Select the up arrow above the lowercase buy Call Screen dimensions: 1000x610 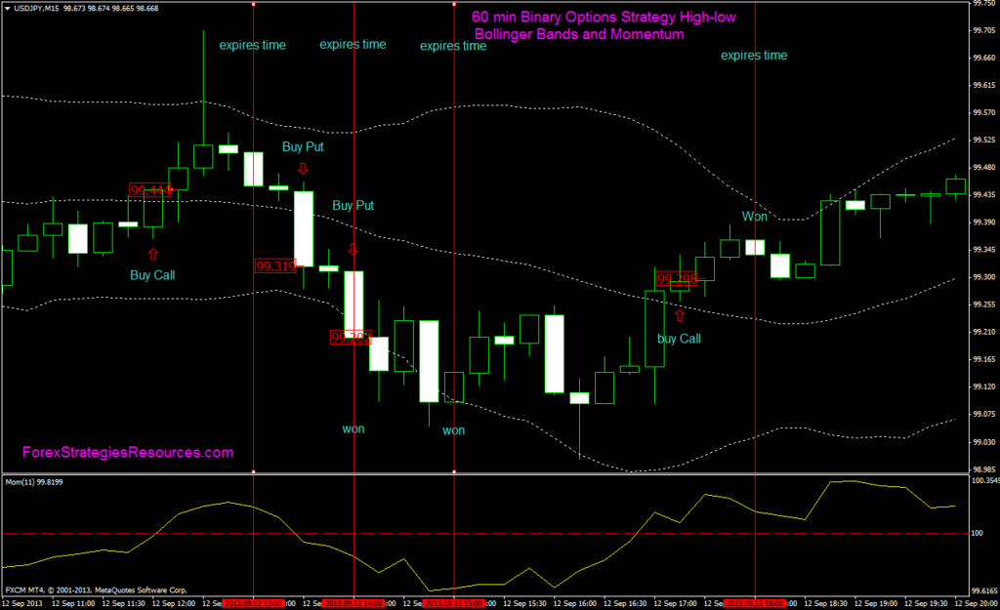point(680,314)
